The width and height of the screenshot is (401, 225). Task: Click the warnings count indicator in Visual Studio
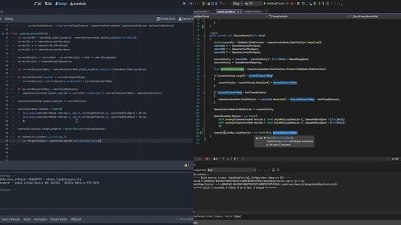(216, 159)
